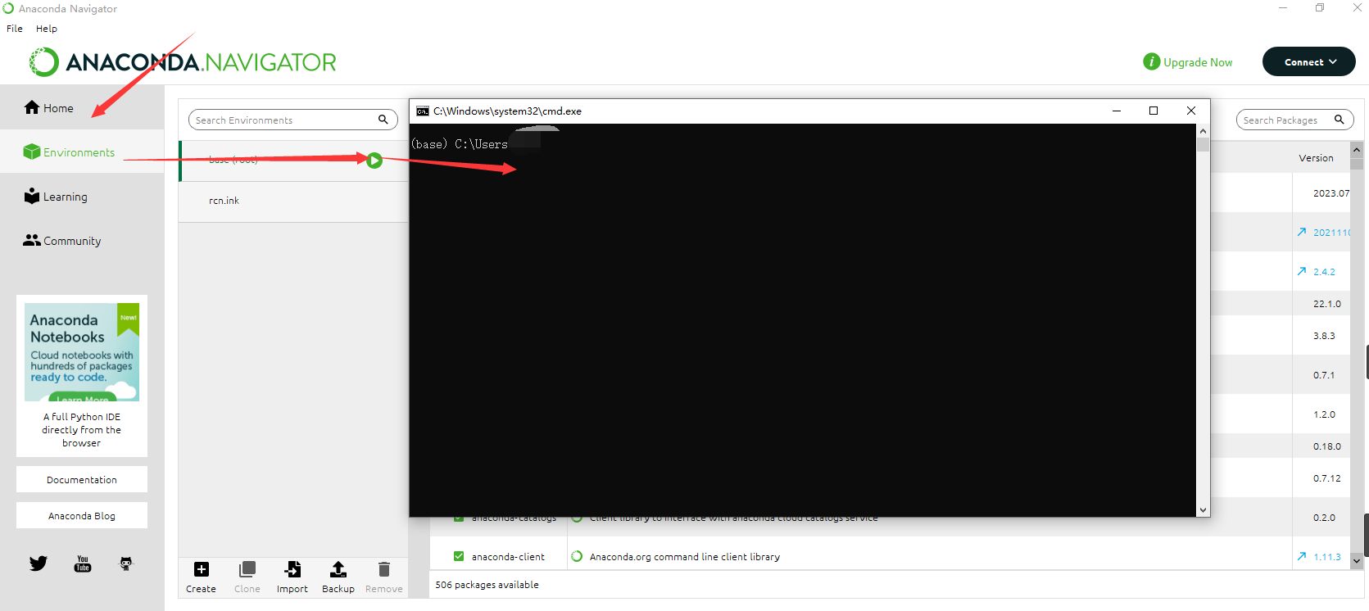
Task: Click the Version column header
Action: point(1316,158)
